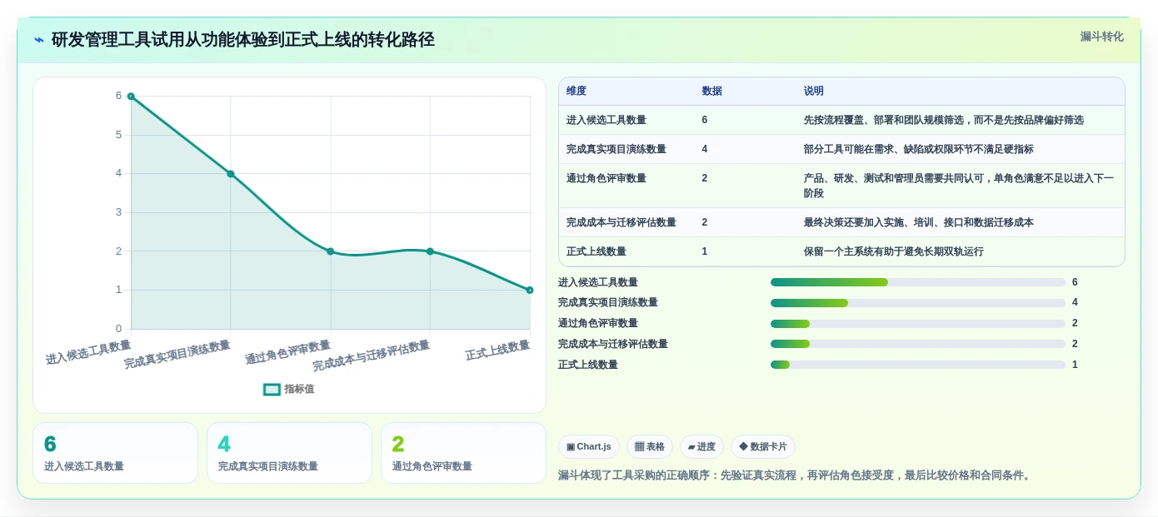
Task: Open the data card showing 4
Action: [289, 453]
